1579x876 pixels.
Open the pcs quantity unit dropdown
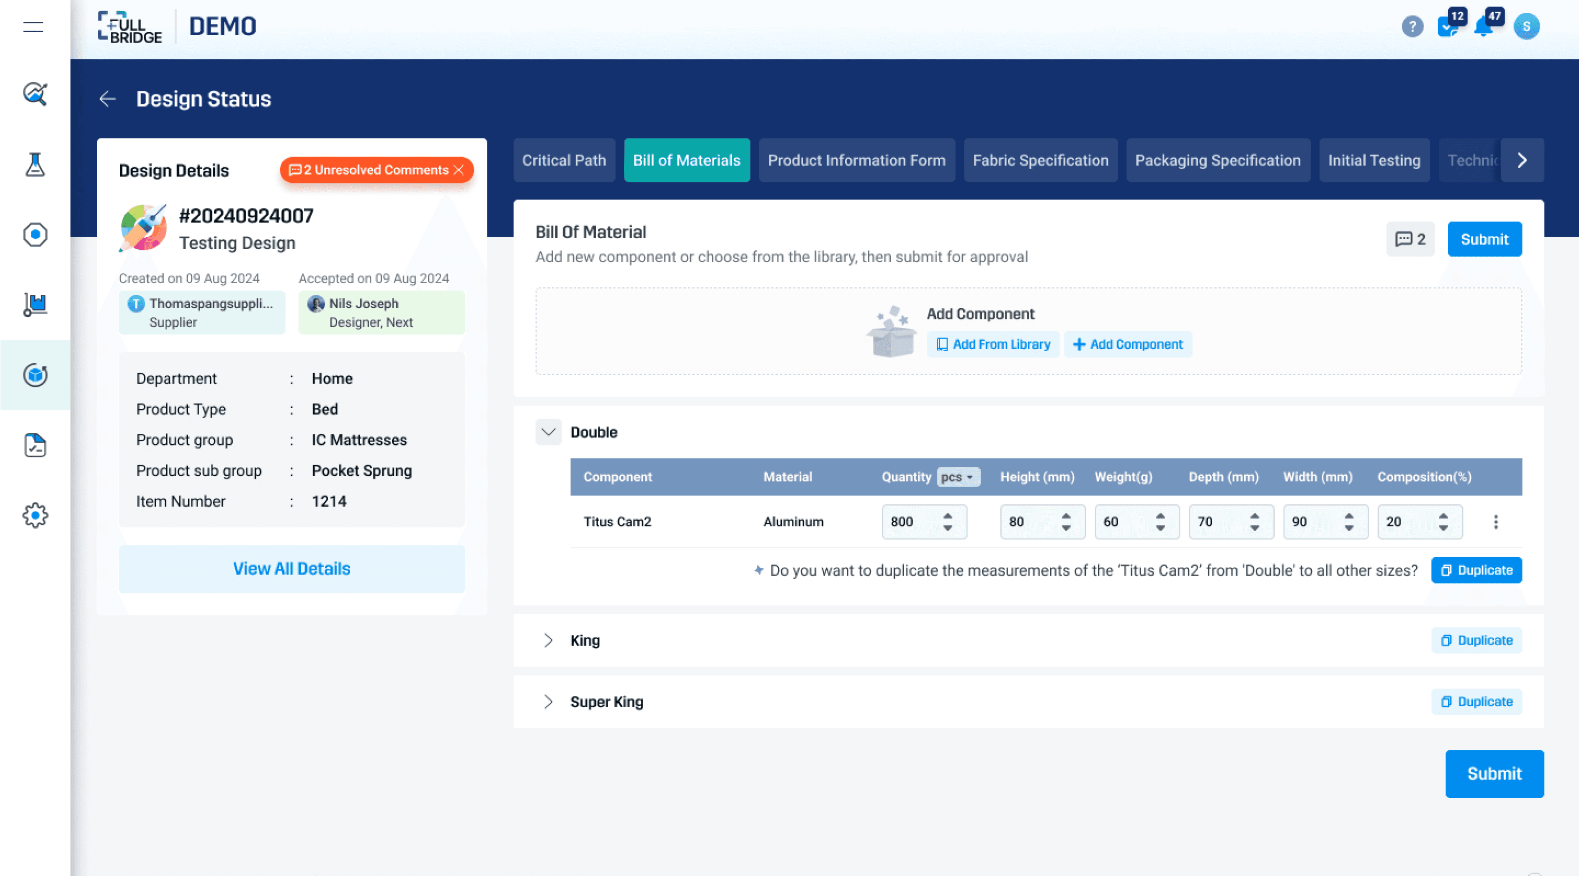957,477
